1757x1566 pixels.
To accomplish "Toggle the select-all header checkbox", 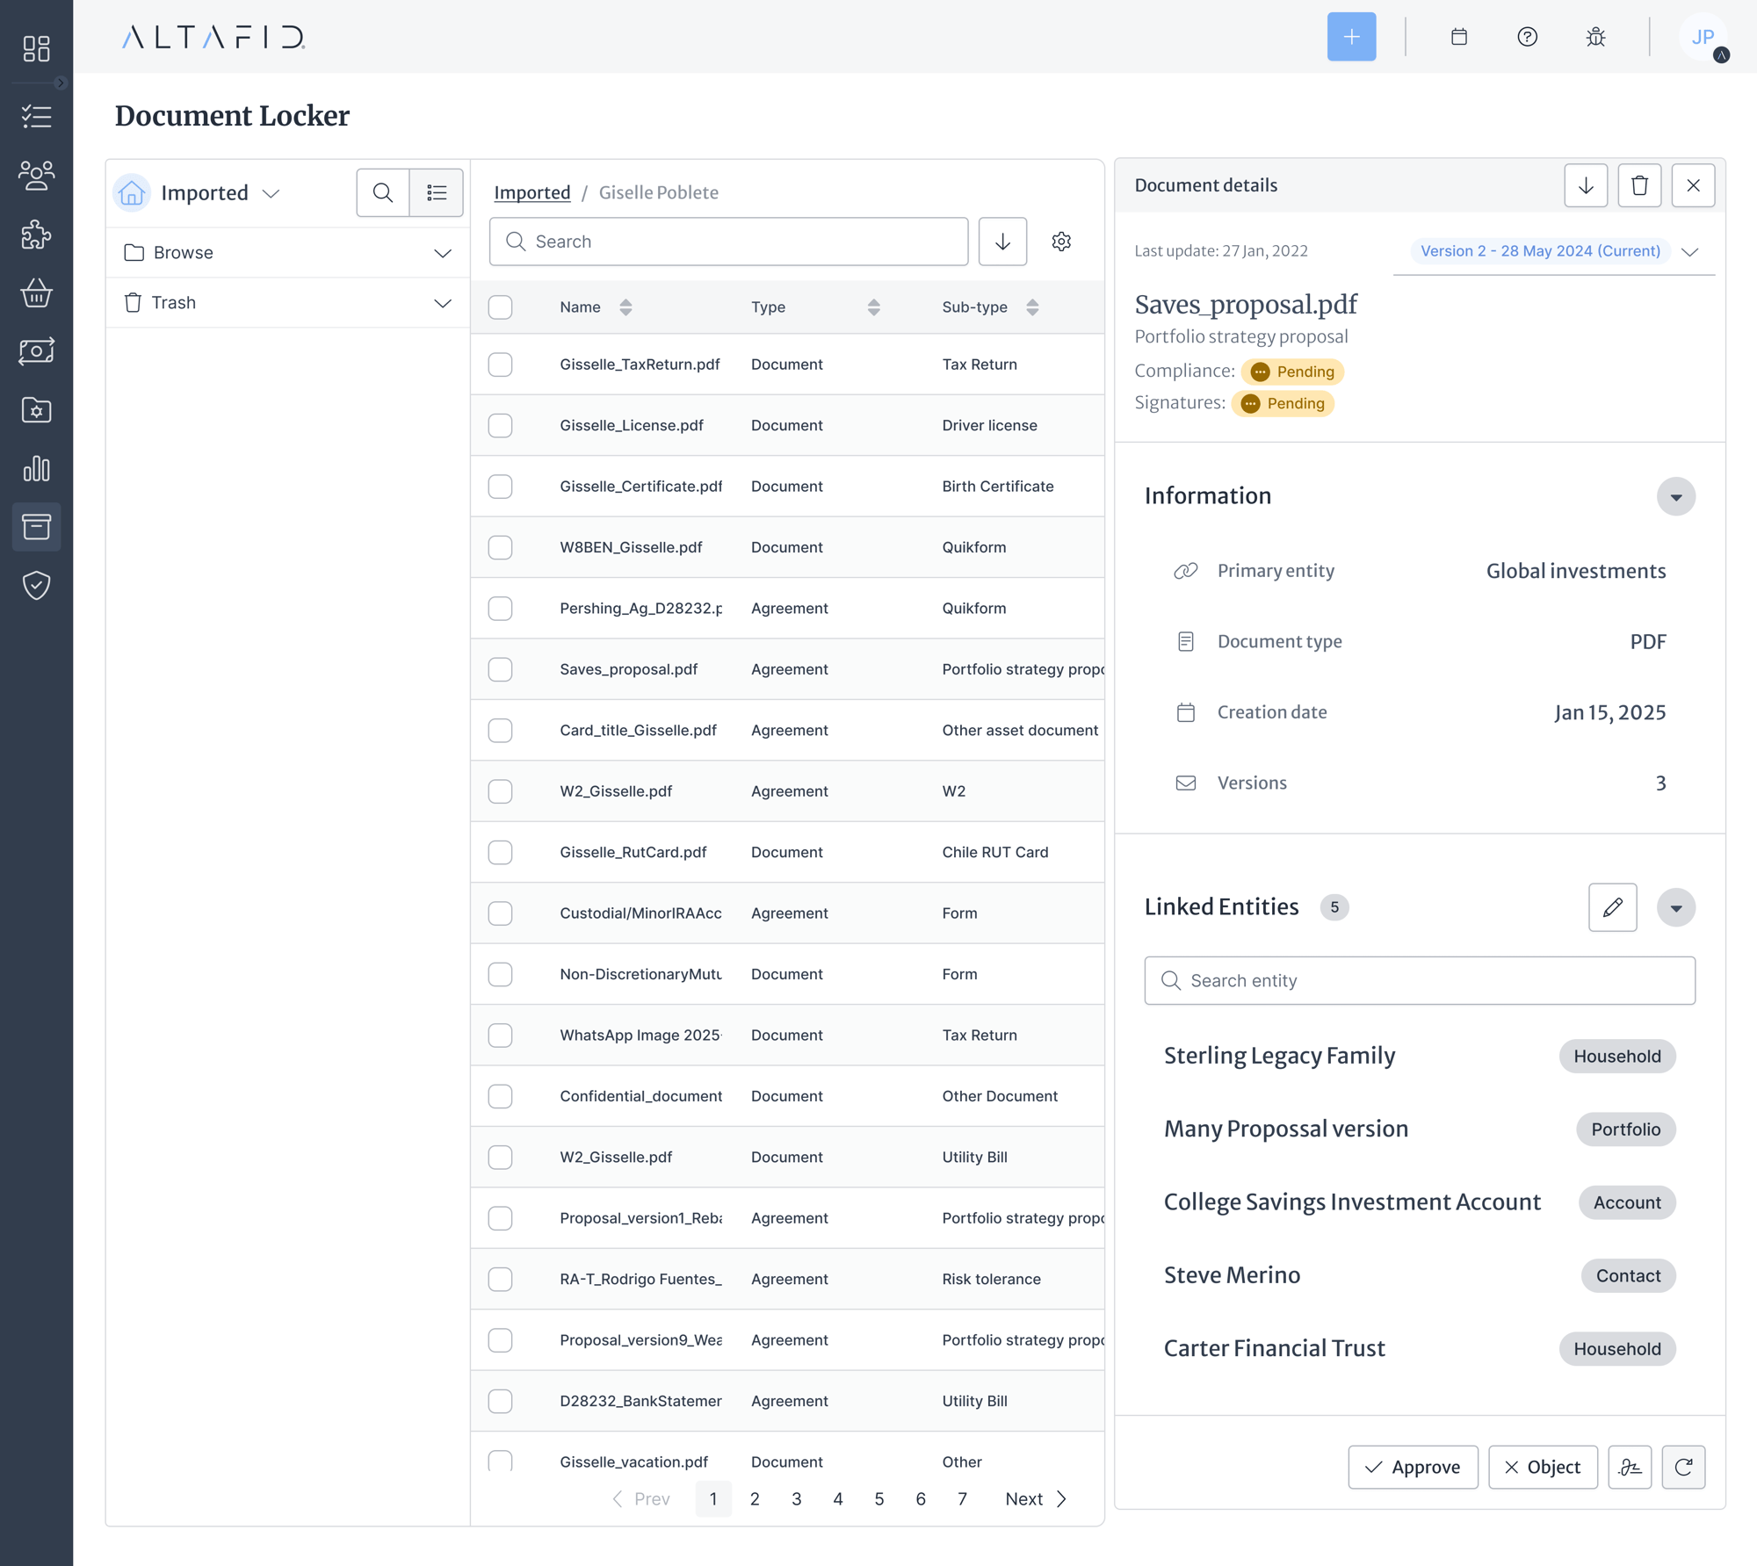I will [x=500, y=307].
